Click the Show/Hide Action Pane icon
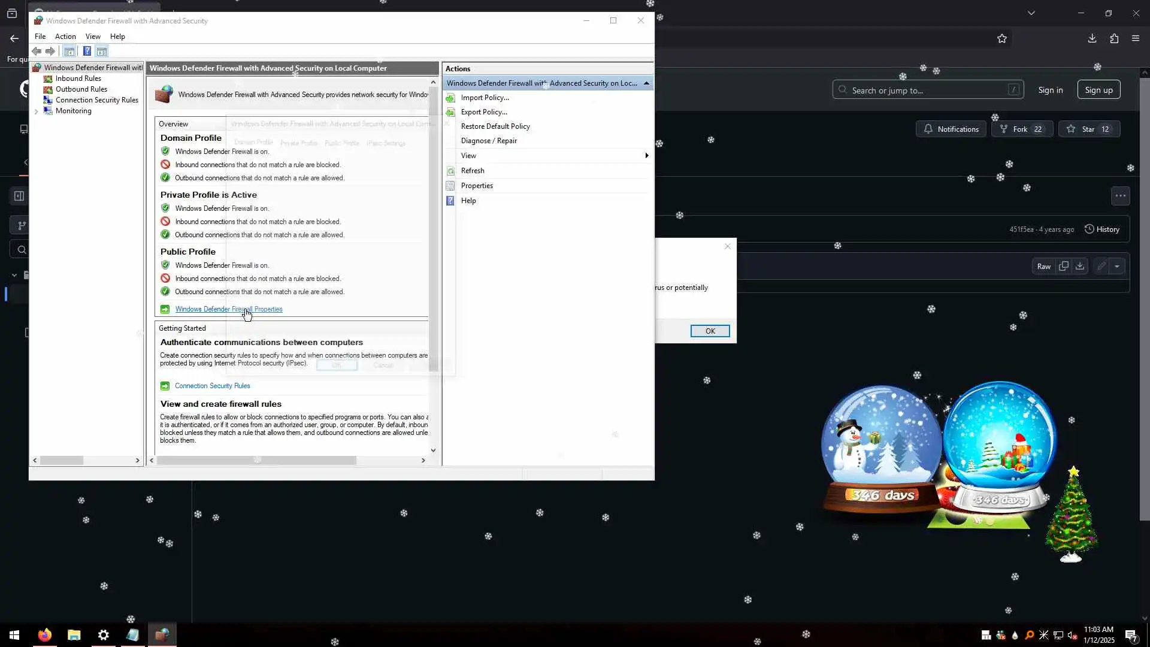 tap(102, 52)
